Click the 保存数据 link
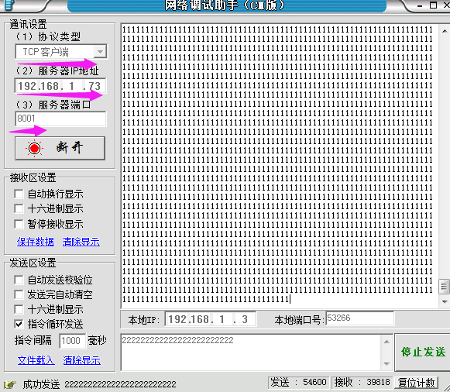Image resolution: width=450 pixels, height=392 pixels. coord(36,242)
